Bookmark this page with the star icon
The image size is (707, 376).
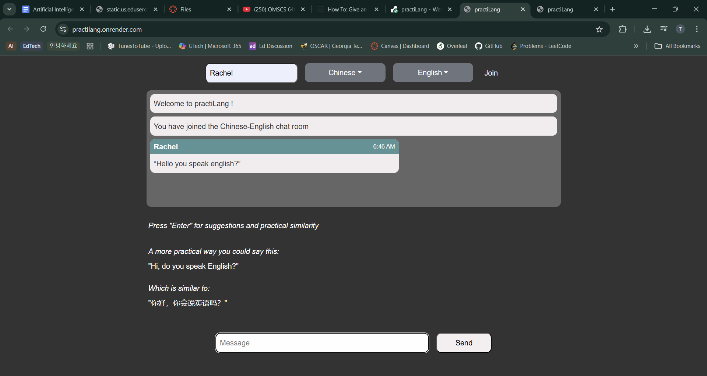pyautogui.click(x=599, y=29)
